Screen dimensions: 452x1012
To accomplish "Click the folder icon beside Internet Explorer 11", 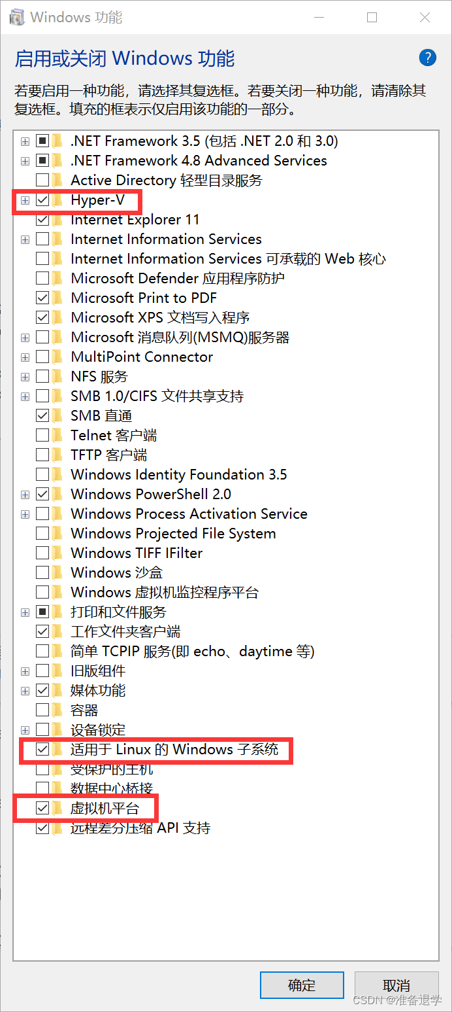I will [x=57, y=220].
